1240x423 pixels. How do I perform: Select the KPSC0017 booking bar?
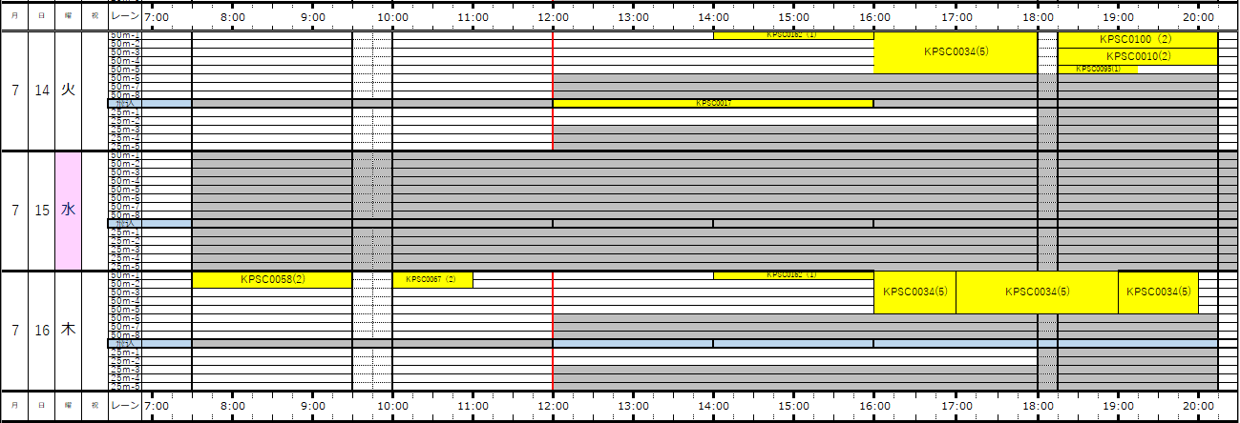[713, 103]
